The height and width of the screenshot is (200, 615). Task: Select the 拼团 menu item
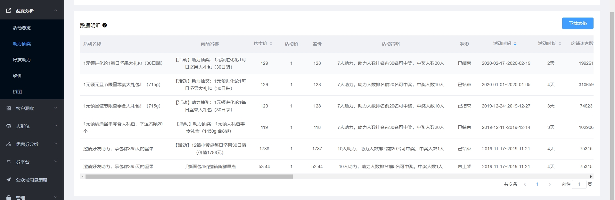tap(17, 92)
